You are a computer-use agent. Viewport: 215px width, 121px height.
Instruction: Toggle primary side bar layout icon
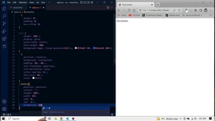81,2
